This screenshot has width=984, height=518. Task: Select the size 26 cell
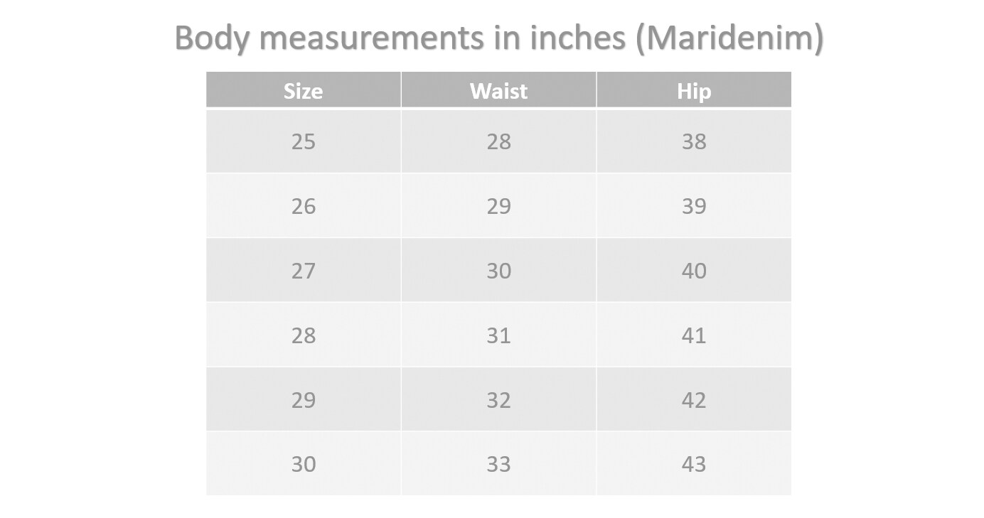tap(304, 206)
